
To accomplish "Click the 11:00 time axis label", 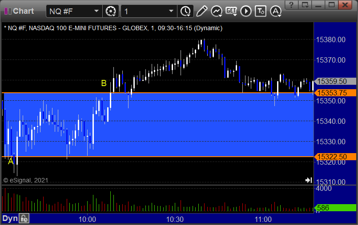I will pos(263,219).
